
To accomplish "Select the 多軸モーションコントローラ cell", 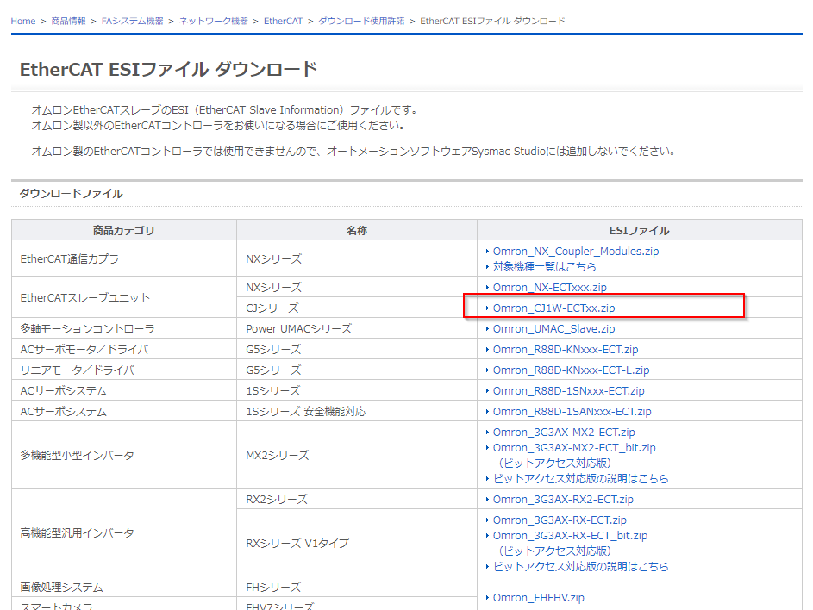I will click(x=124, y=328).
